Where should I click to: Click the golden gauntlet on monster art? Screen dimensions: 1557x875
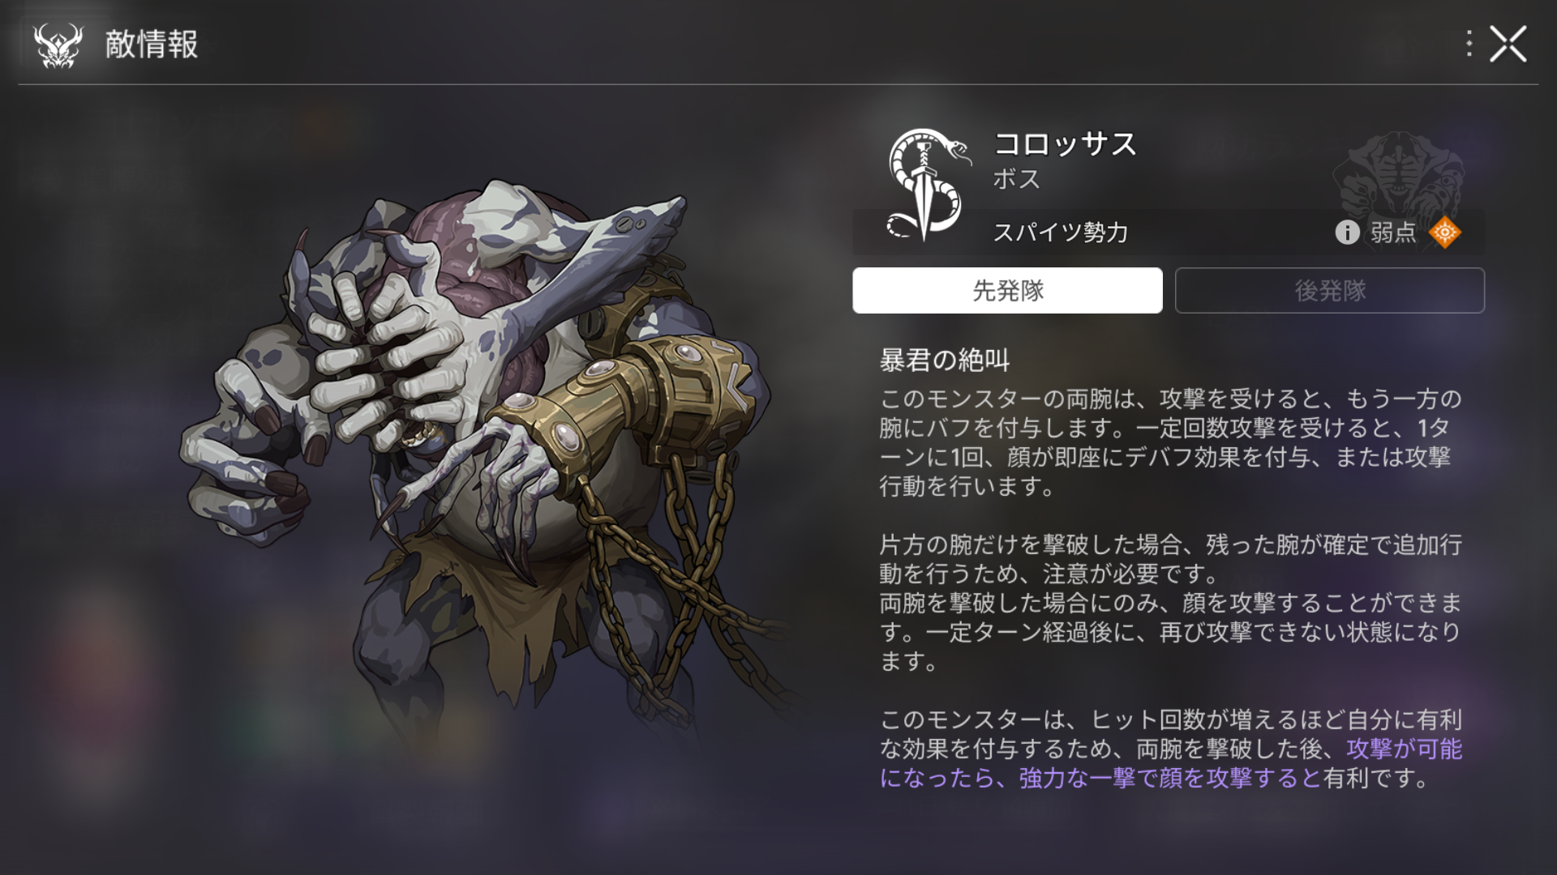tap(641, 389)
